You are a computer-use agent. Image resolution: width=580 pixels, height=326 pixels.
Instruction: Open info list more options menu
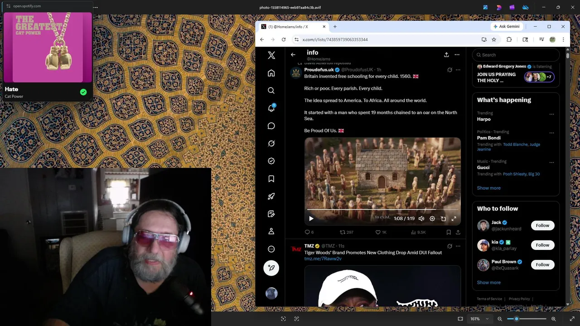pos(457,55)
